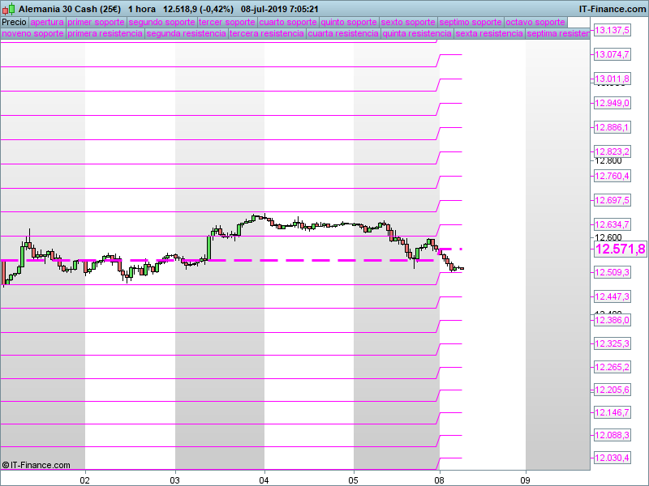Click the segundo soporte indicator label
Image resolution: width=649 pixels, height=486 pixels.
161,22
